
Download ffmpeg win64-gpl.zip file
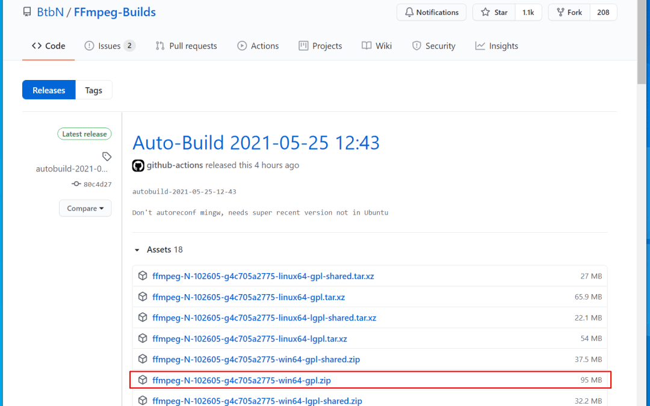[241, 380]
